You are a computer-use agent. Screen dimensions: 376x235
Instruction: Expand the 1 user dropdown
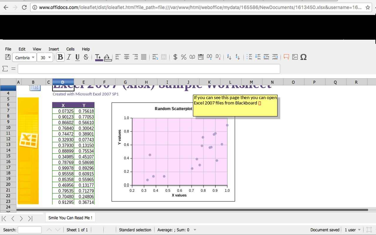click(352, 230)
